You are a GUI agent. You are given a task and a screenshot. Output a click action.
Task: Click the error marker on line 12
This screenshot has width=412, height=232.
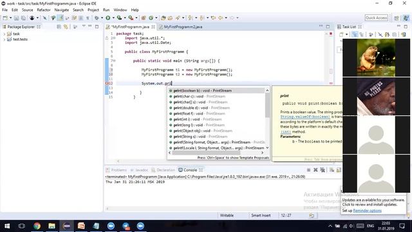click(107, 83)
